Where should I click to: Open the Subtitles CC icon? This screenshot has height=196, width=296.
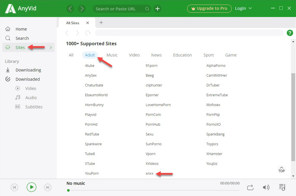pyautogui.click(x=18, y=107)
